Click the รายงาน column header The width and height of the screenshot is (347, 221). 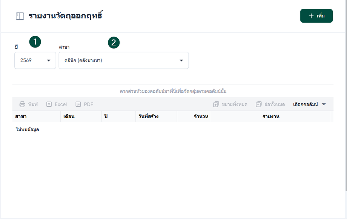tap(270, 117)
